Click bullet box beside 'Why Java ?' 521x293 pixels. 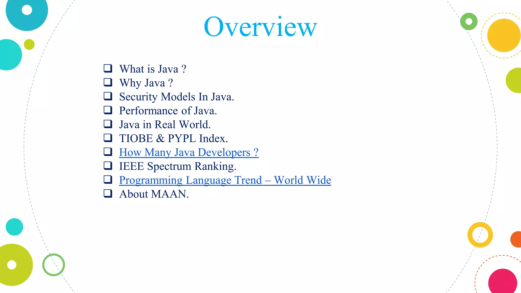[108, 82]
